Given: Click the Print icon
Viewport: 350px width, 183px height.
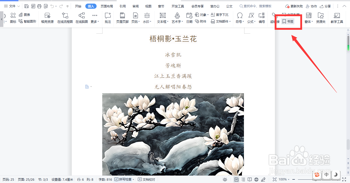Looking at the screenshot, I should (x=39, y=6).
